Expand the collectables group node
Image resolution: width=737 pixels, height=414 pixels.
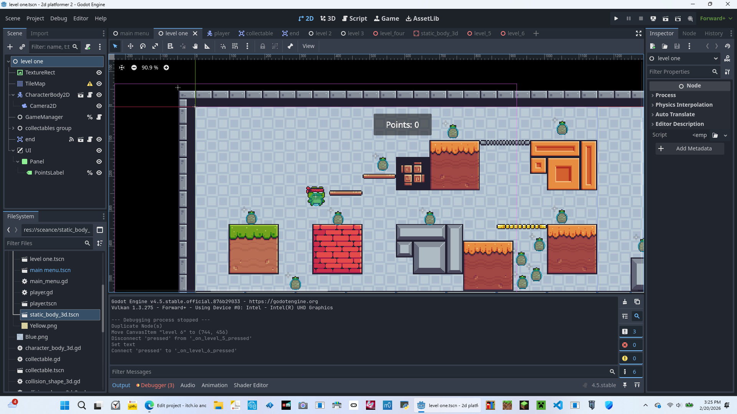pos(13,128)
